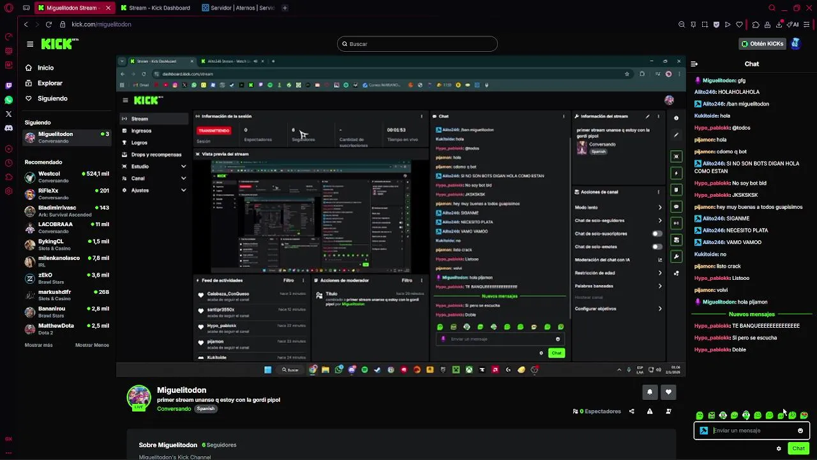
Task: Report stream with warning triangle icon
Action: coord(650,411)
